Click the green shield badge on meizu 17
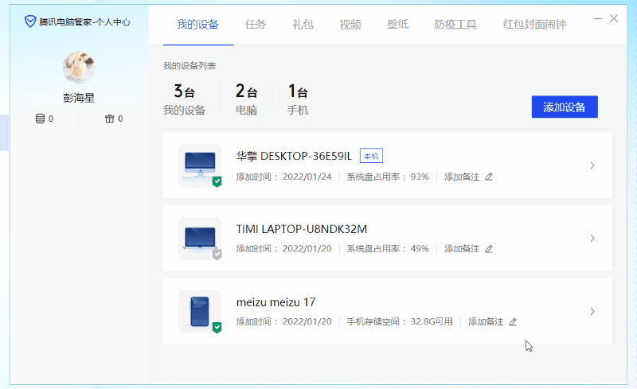 point(217,327)
